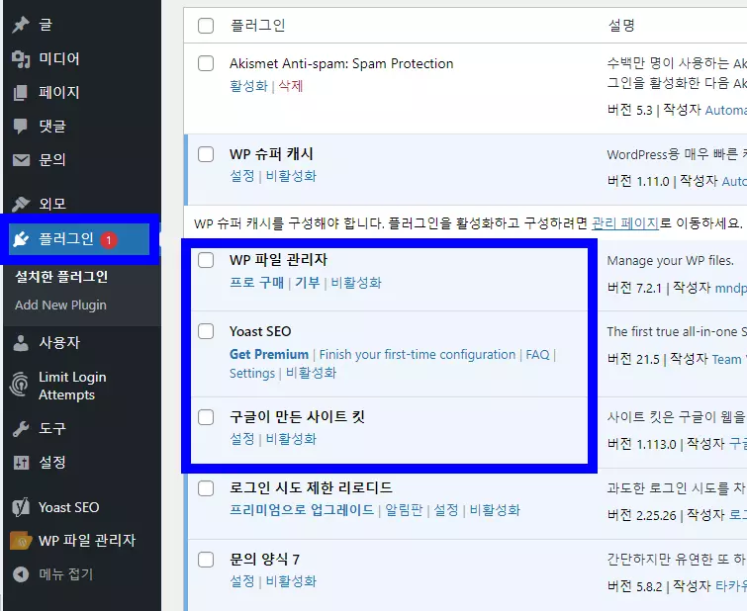
Task: Click 비활성화 under WP 파일 관리자
Action: [x=356, y=283]
